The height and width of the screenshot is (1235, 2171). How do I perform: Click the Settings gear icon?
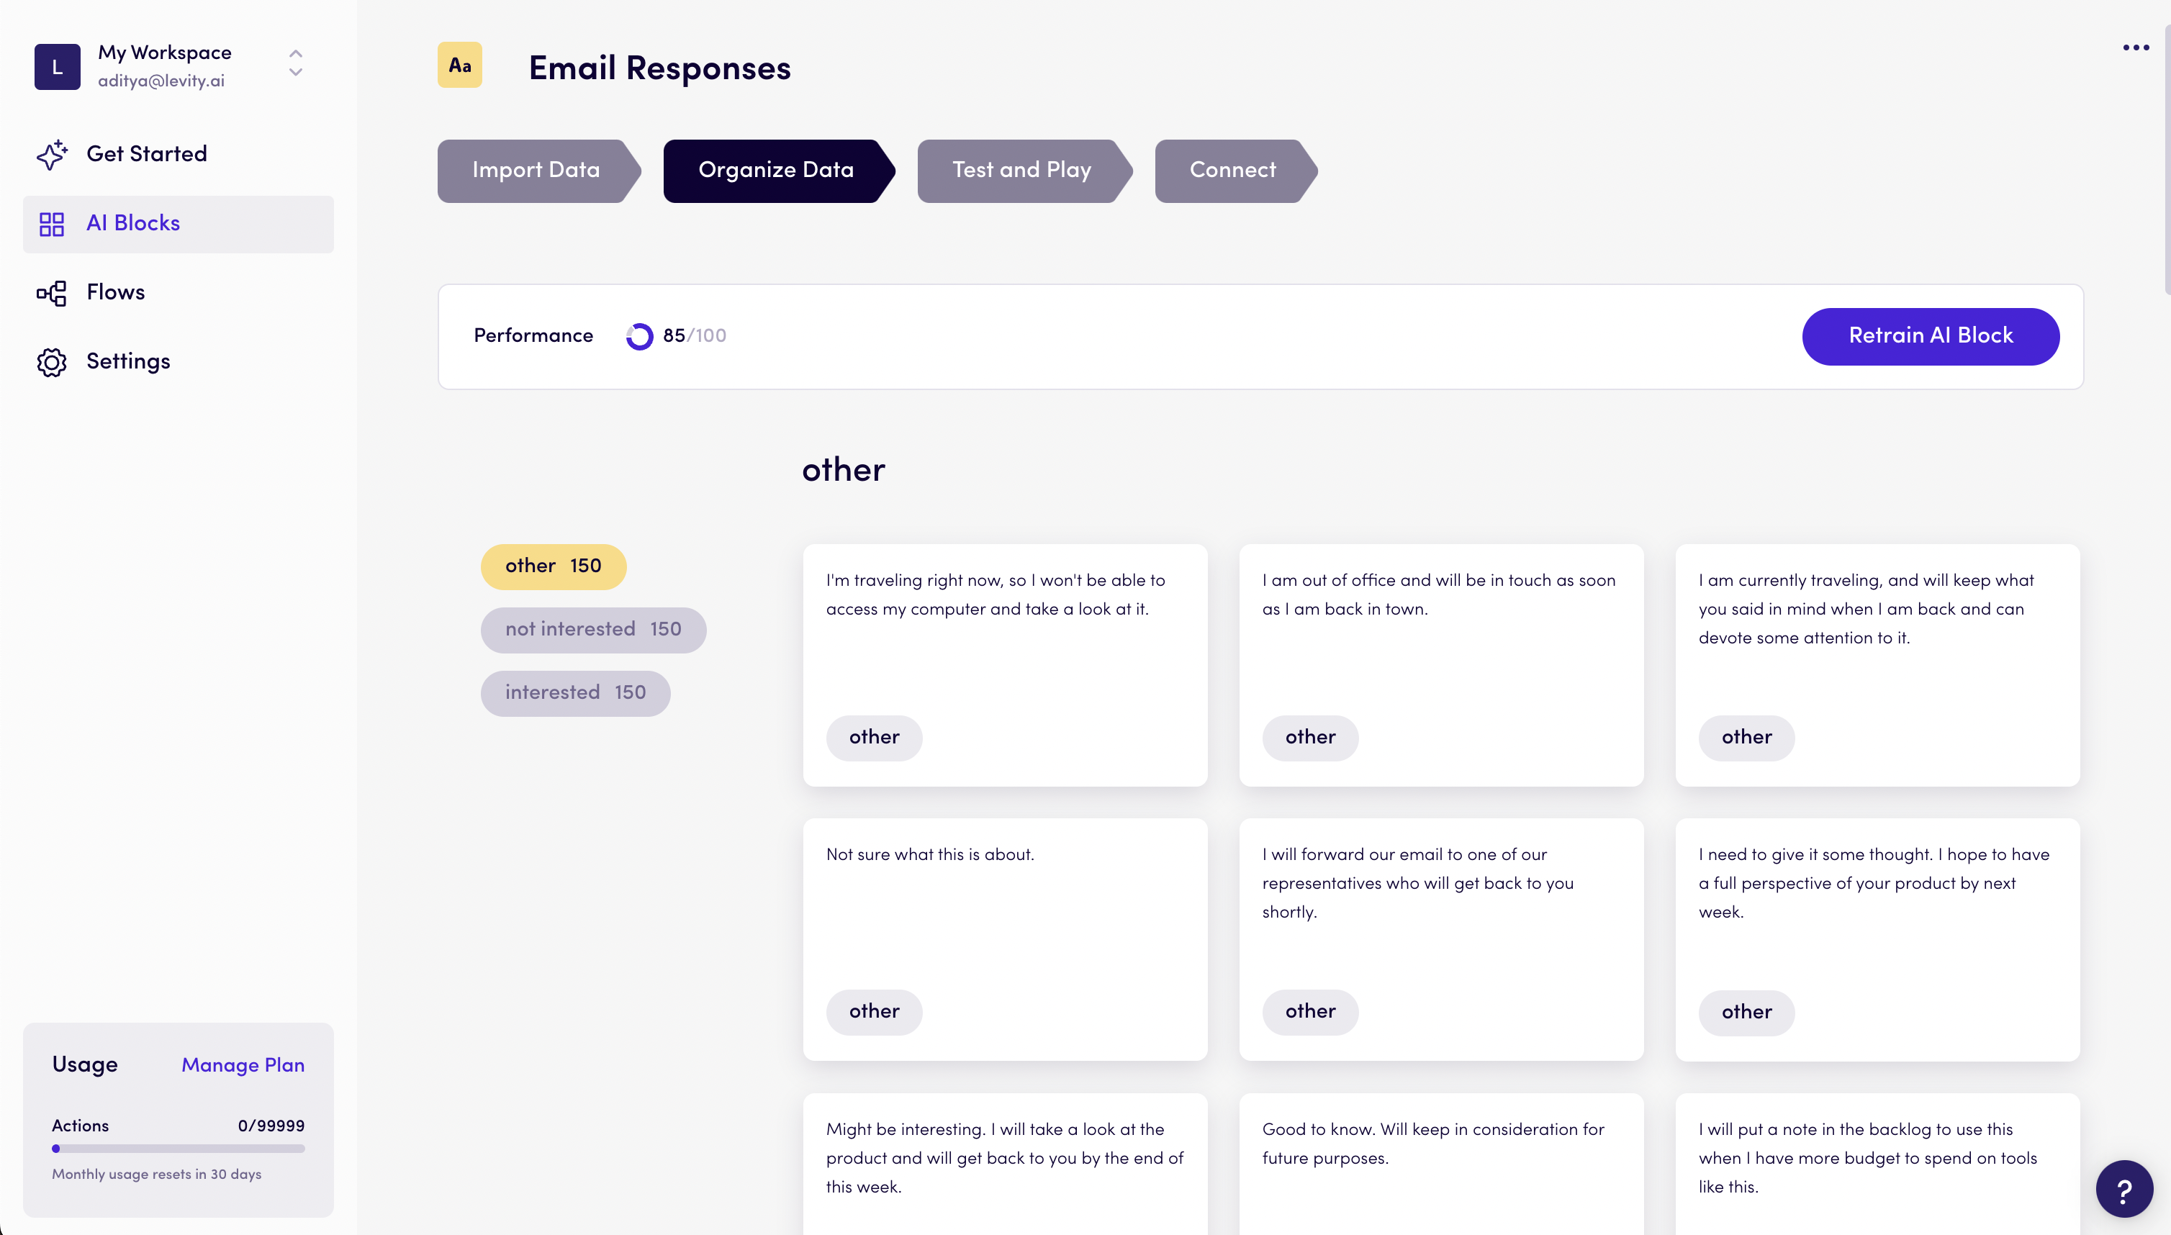pyautogui.click(x=50, y=359)
